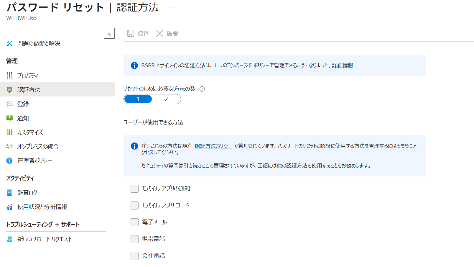474x267 pixels.
Task: Check the モバイル アプリの通知 checkbox
Action: coord(134,189)
